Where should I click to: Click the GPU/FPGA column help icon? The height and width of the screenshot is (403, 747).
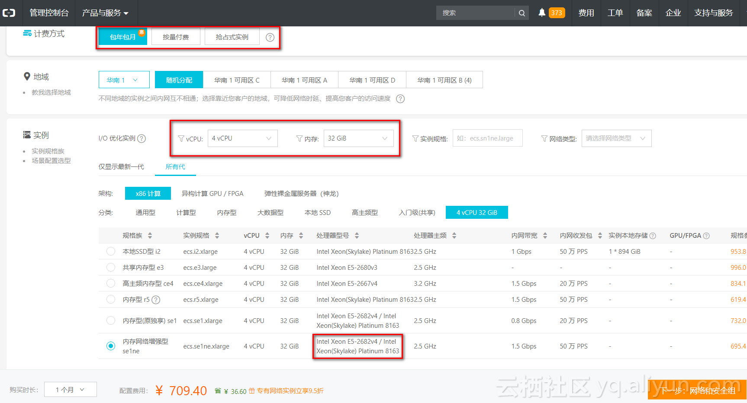[x=706, y=236]
